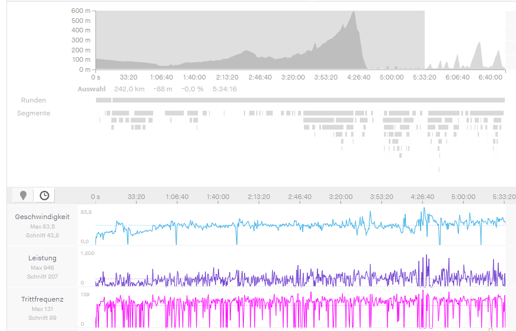Screen dimensions: 516x331
Task: Switch x-axis to distance with pin icon
Action: [x=23, y=196]
